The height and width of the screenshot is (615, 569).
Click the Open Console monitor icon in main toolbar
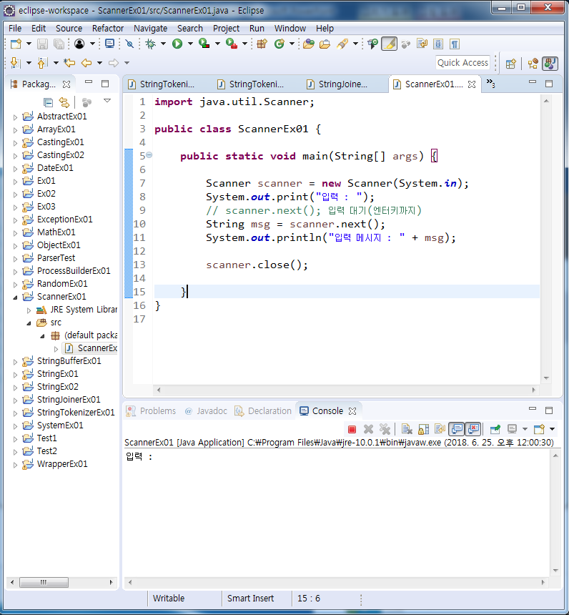pos(110,44)
